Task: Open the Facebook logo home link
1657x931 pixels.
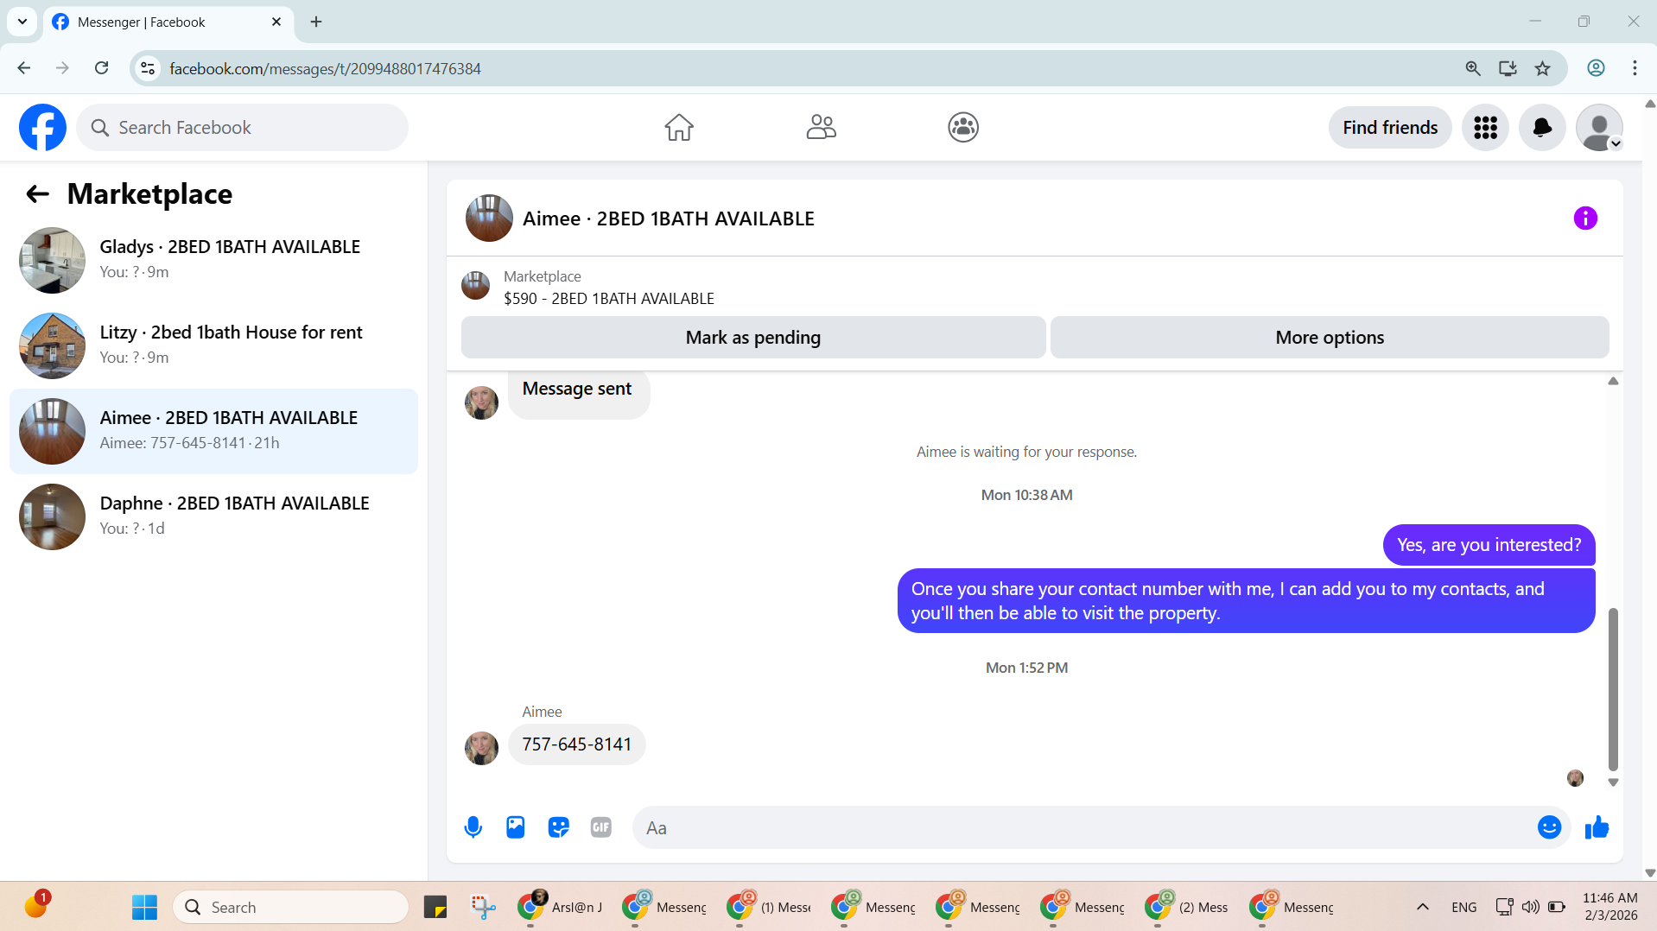Action: click(x=42, y=128)
